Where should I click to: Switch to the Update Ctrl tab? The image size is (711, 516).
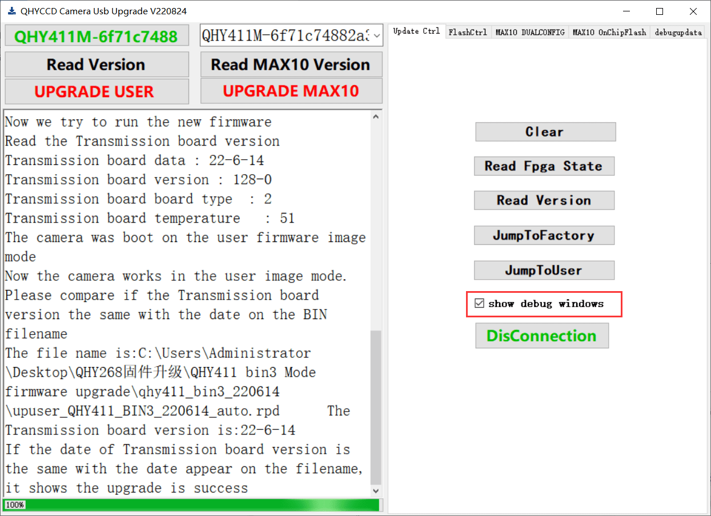click(416, 32)
